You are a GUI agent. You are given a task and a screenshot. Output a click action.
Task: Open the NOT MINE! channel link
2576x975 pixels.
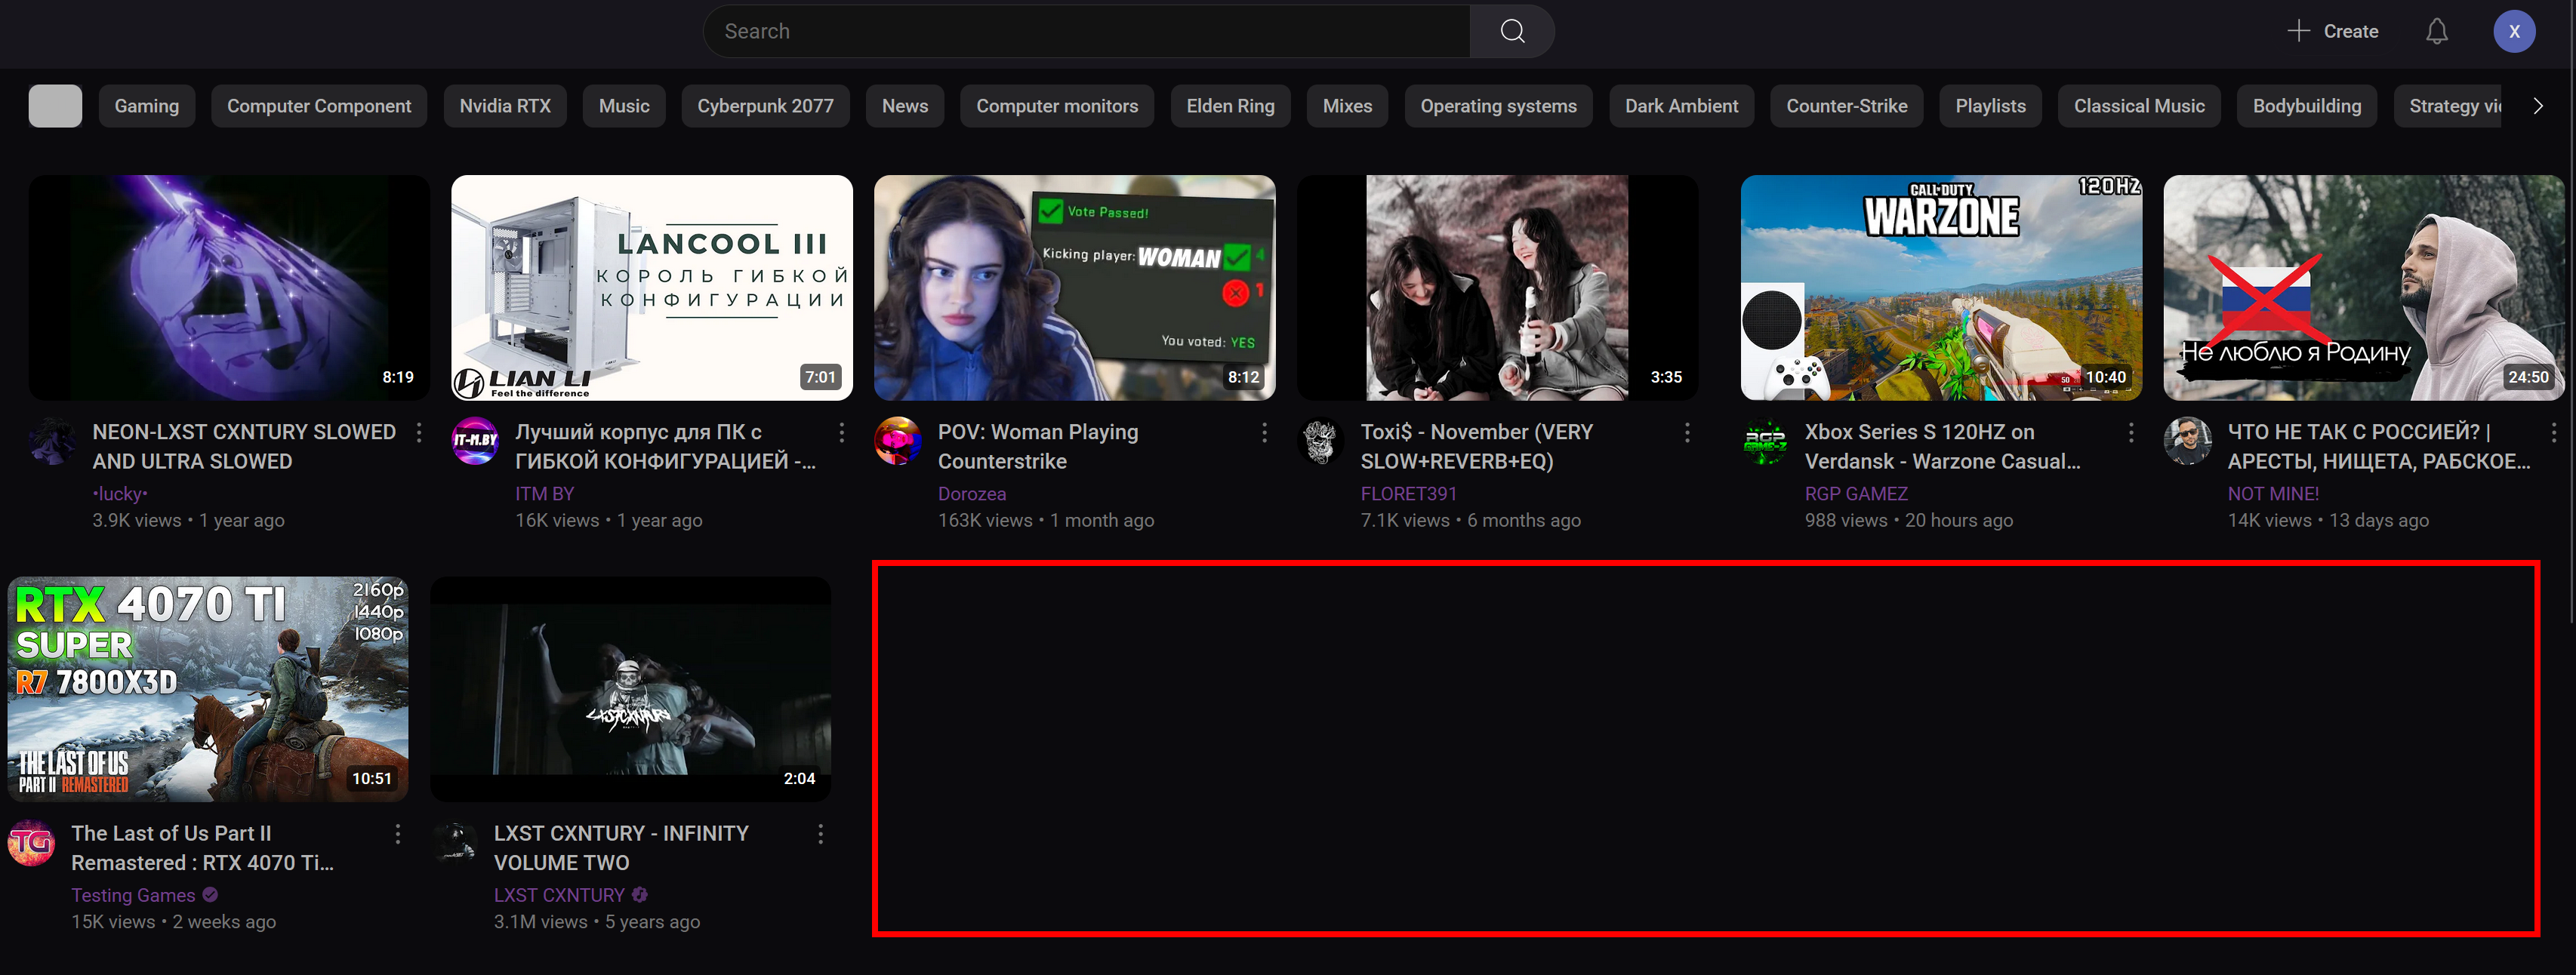[x=2273, y=493]
